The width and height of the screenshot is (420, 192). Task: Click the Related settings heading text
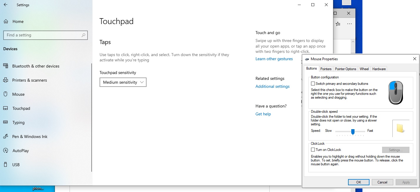point(270,78)
